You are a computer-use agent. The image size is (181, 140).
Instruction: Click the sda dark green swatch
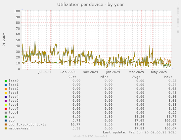tap(6, 117)
